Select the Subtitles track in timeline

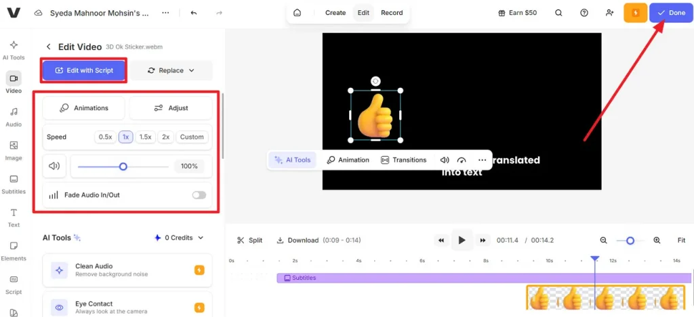coord(484,278)
